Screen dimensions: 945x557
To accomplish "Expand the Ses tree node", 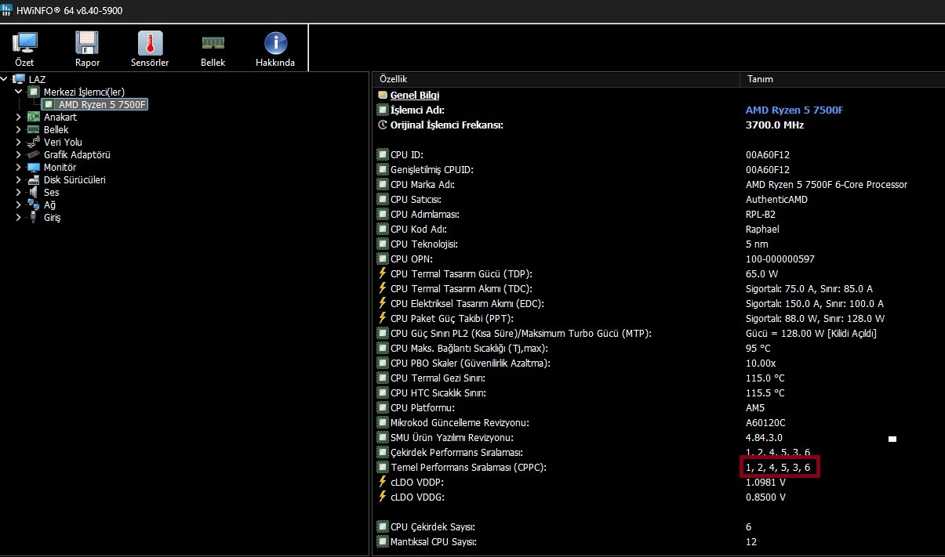I will [18, 192].
